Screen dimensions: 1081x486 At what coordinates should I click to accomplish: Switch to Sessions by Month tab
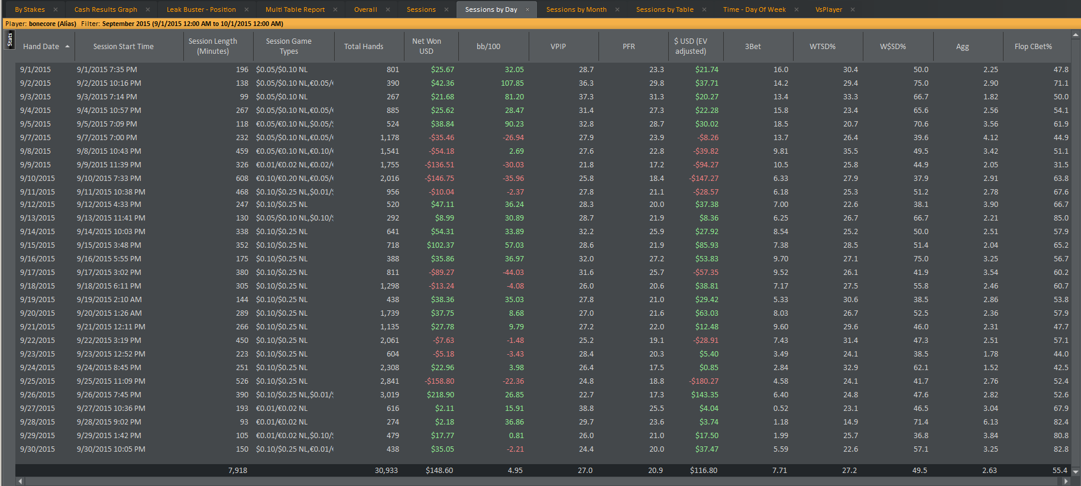[x=576, y=9]
